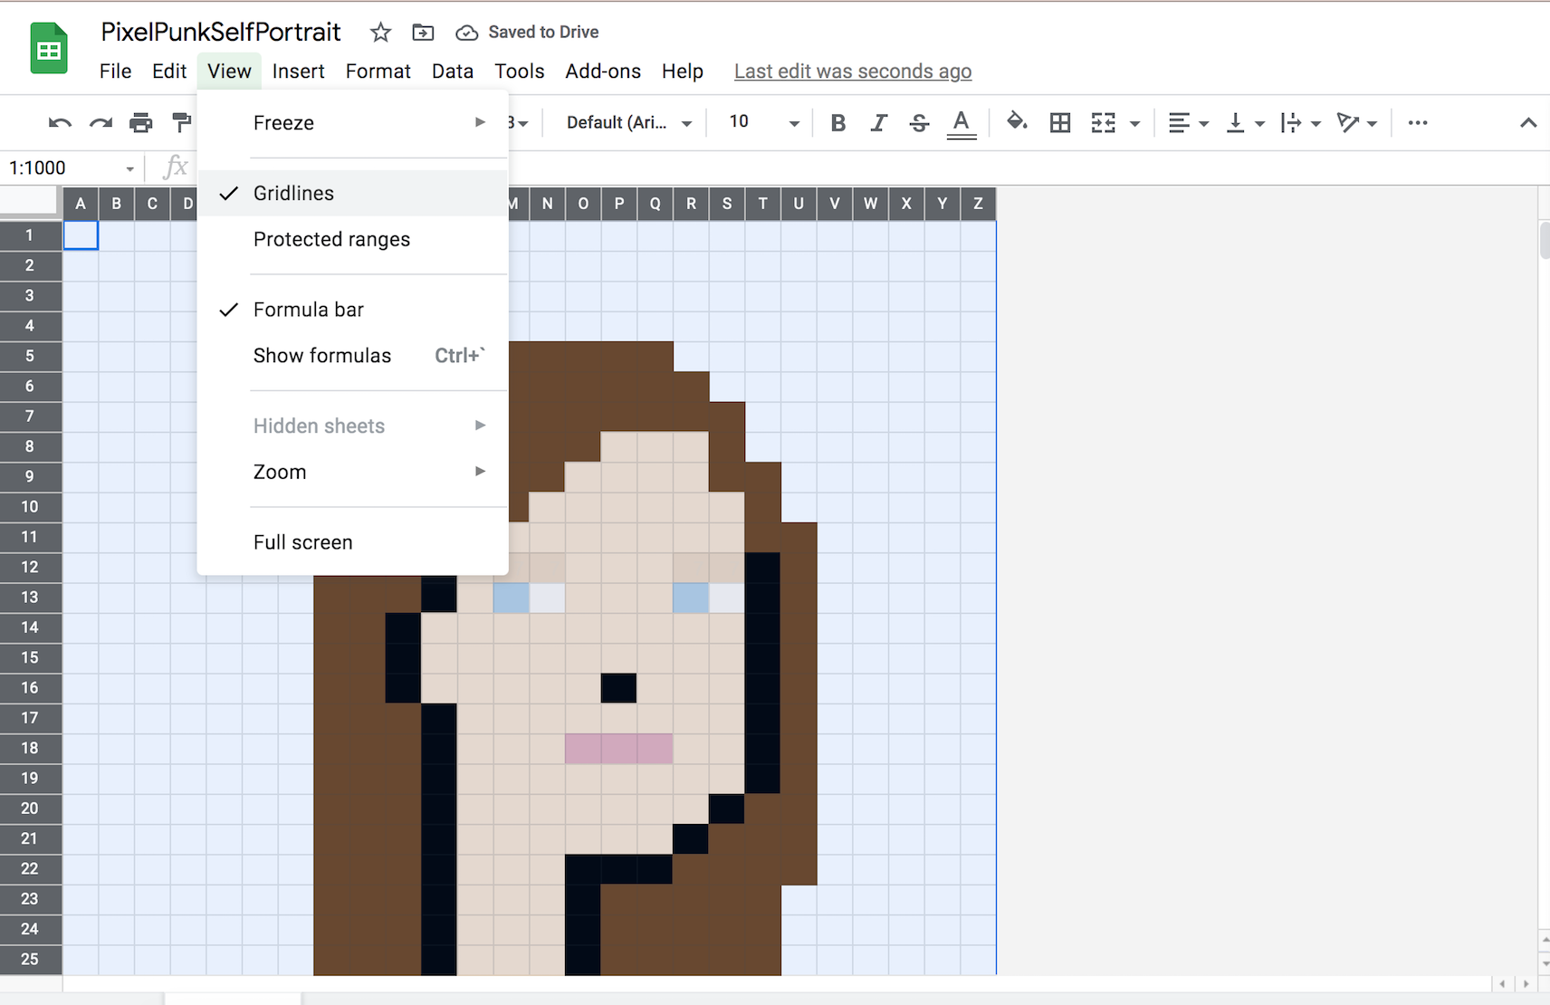This screenshot has width=1550, height=1005.
Task: Open the fill color picker
Action: click(x=1017, y=122)
